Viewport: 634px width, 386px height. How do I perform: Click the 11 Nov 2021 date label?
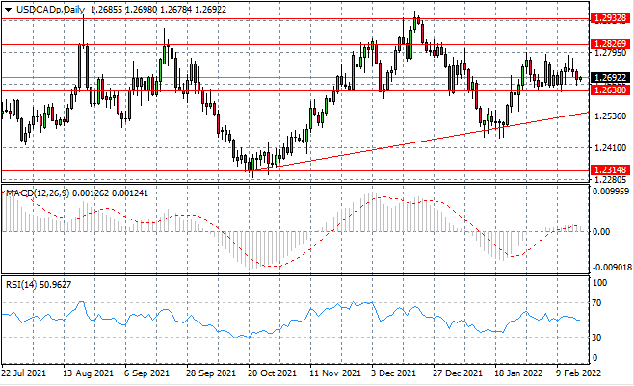(334, 373)
